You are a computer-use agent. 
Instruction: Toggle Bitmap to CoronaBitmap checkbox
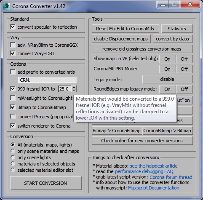point(13,107)
